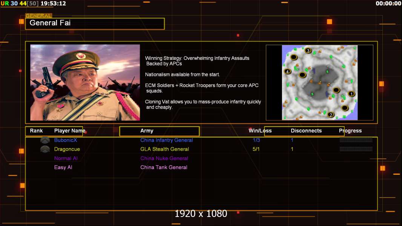Select the player name BubonicX
The width and height of the screenshot is (402, 226).
[x=66, y=140]
